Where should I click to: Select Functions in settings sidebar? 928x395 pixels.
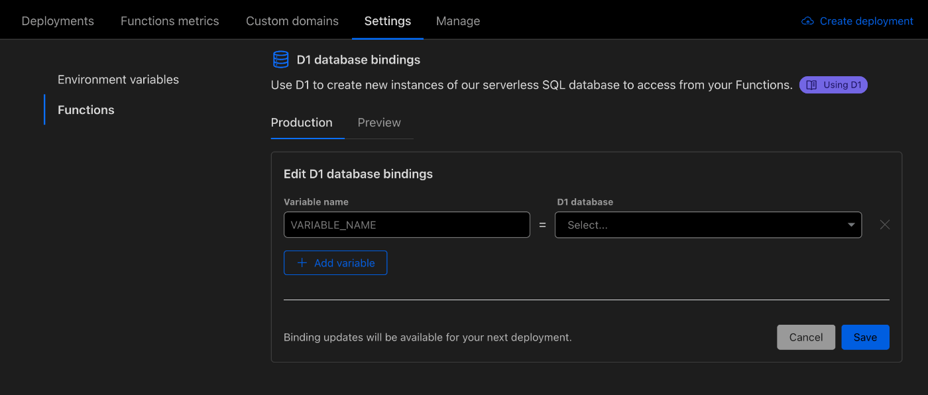coord(86,110)
